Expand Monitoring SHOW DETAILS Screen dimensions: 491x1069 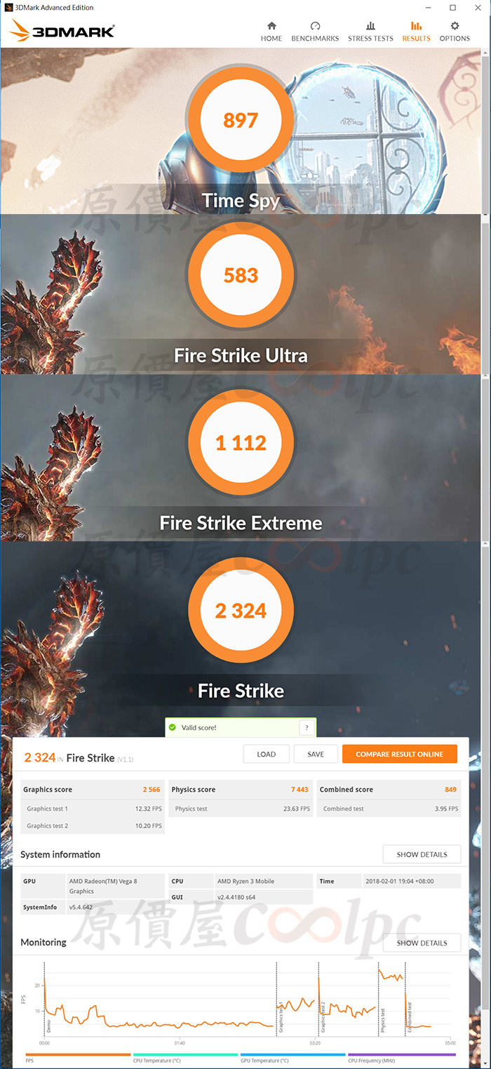click(x=422, y=943)
